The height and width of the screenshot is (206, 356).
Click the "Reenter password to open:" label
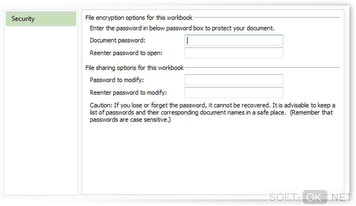coord(126,53)
